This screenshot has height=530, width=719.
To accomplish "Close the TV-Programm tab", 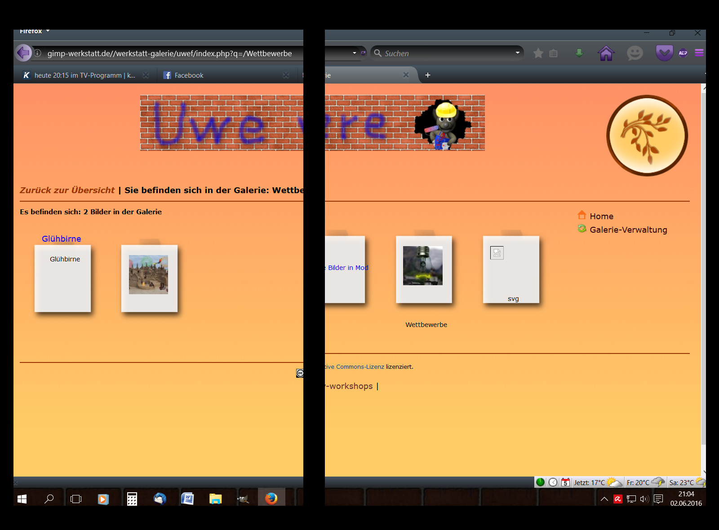I will pos(146,75).
